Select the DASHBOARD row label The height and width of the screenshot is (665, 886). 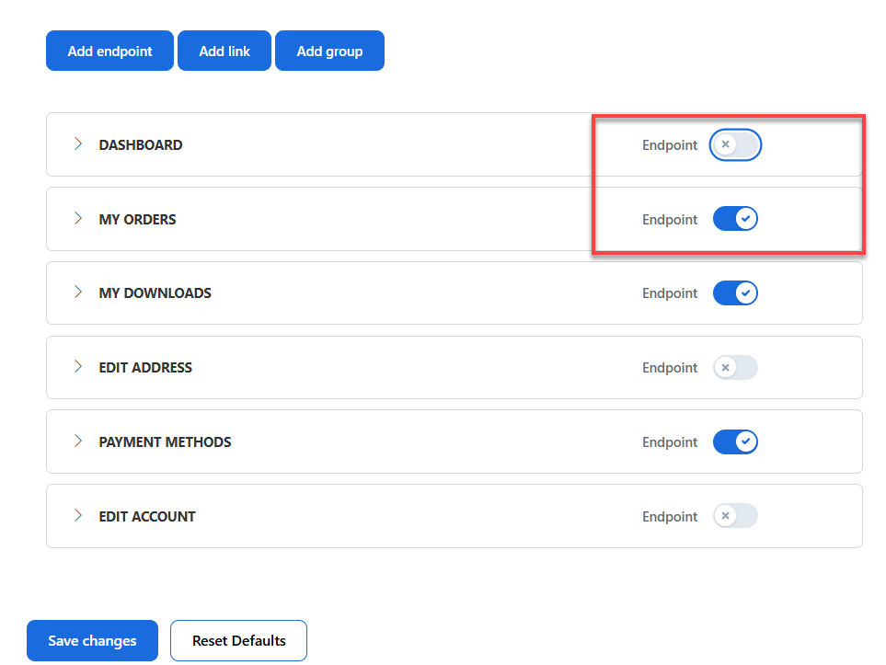[141, 144]
